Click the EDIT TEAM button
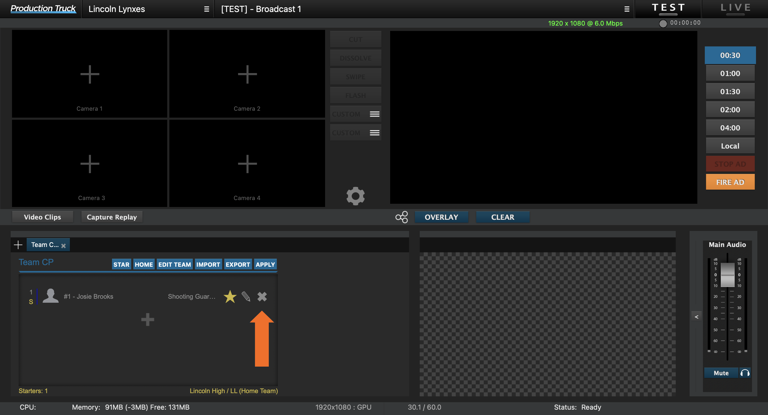The width and height of the screenshot is (768, 415). [x=174, y=265]
